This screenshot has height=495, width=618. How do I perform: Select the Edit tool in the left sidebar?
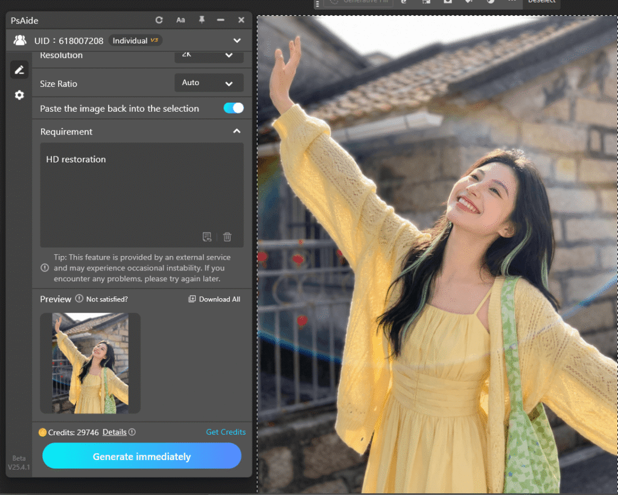pos(19,69)
